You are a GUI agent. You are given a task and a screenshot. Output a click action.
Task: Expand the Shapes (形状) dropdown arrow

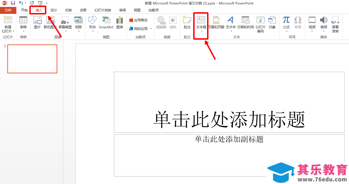pyautogui.click(x=93, y=31)
